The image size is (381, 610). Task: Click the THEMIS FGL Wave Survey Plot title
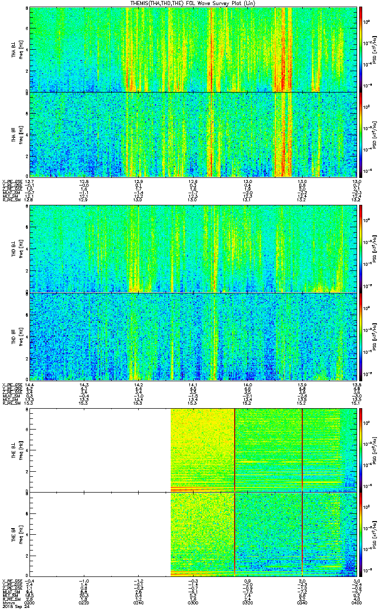click(190, 3)
